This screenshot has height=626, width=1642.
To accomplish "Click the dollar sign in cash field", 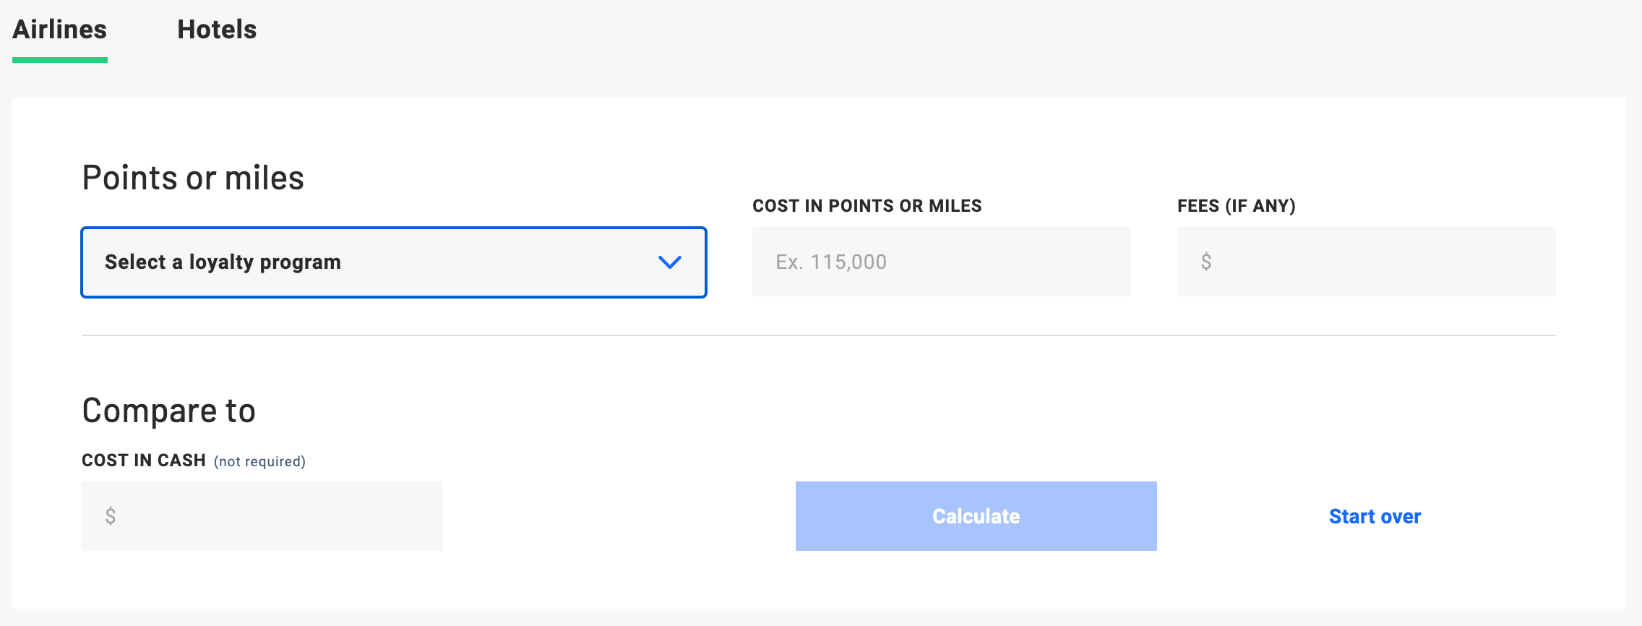I will coord(112,515).
